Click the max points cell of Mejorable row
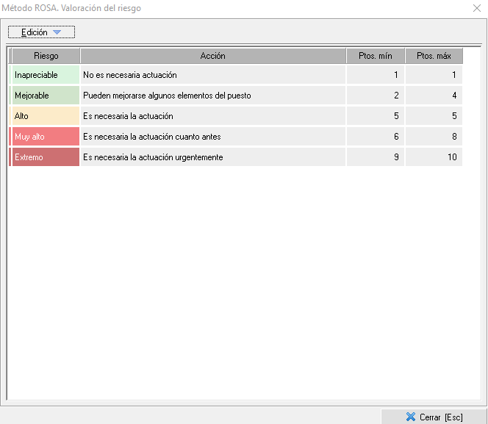Screen dimensions: 488x424 coord(434,96)
